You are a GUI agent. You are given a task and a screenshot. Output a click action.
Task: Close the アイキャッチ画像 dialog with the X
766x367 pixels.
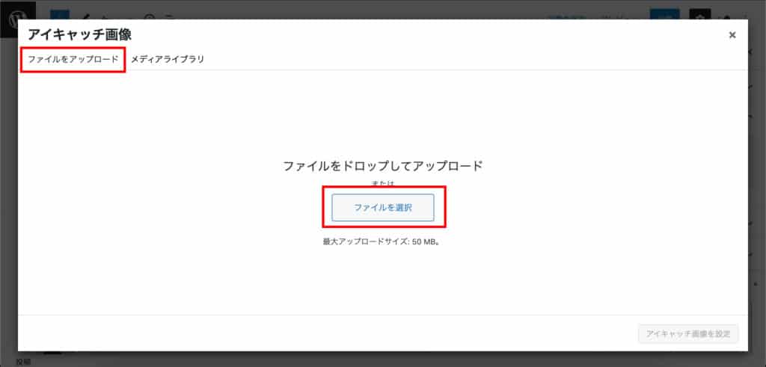732,35
